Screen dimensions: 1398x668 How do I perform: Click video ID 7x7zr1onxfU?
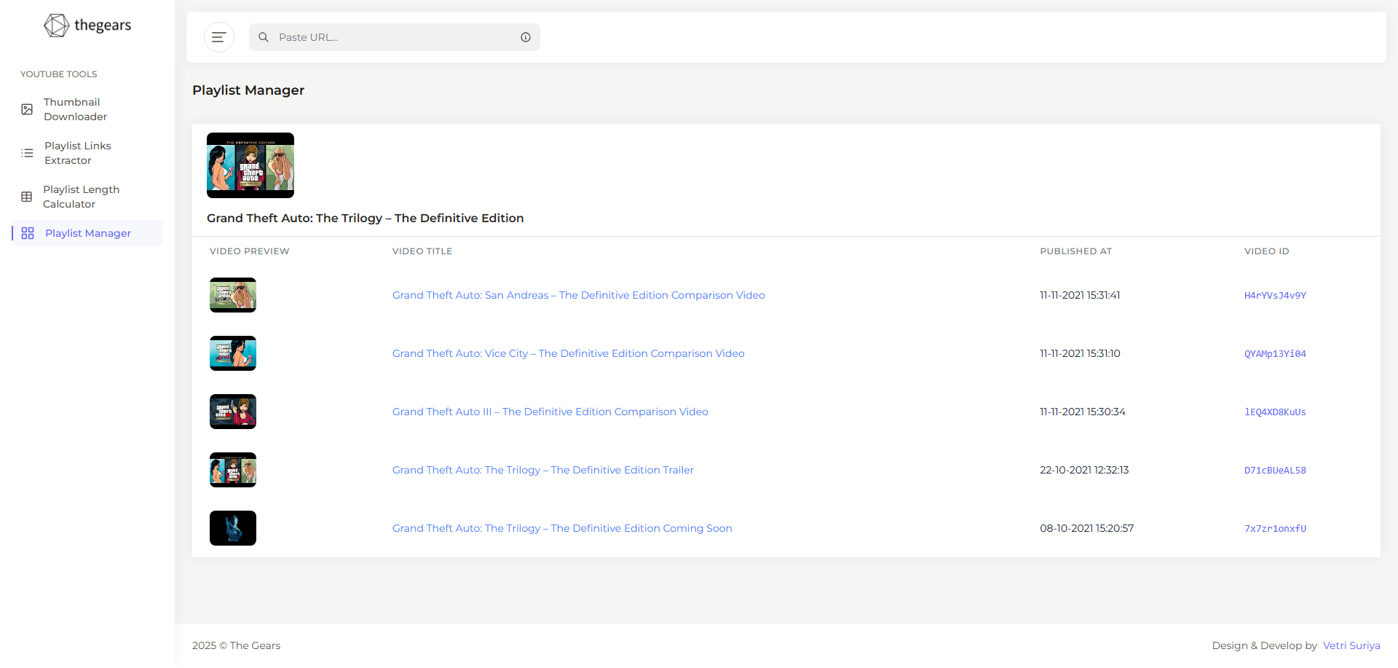1275,529
